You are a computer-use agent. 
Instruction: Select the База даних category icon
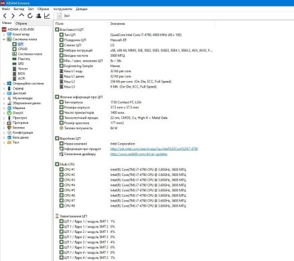click(x=9, y=137)
